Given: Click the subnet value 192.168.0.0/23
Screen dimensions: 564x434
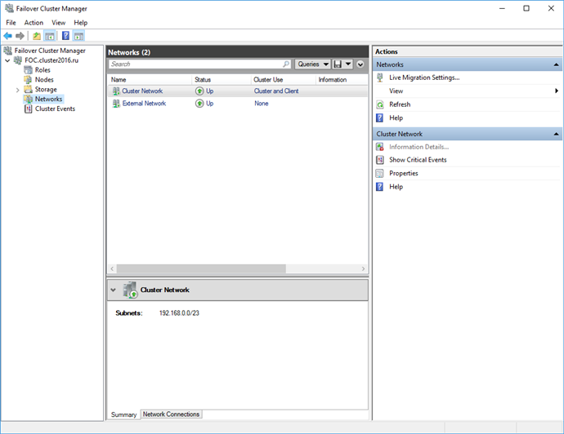Looking at the screenshot, I should click(x=179, y=313).
